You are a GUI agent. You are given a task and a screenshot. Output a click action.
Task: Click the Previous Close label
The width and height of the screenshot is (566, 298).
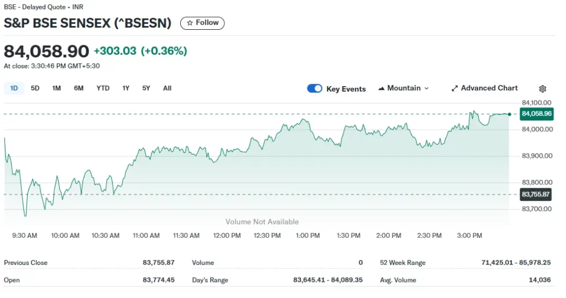click(x=25, y=263)
